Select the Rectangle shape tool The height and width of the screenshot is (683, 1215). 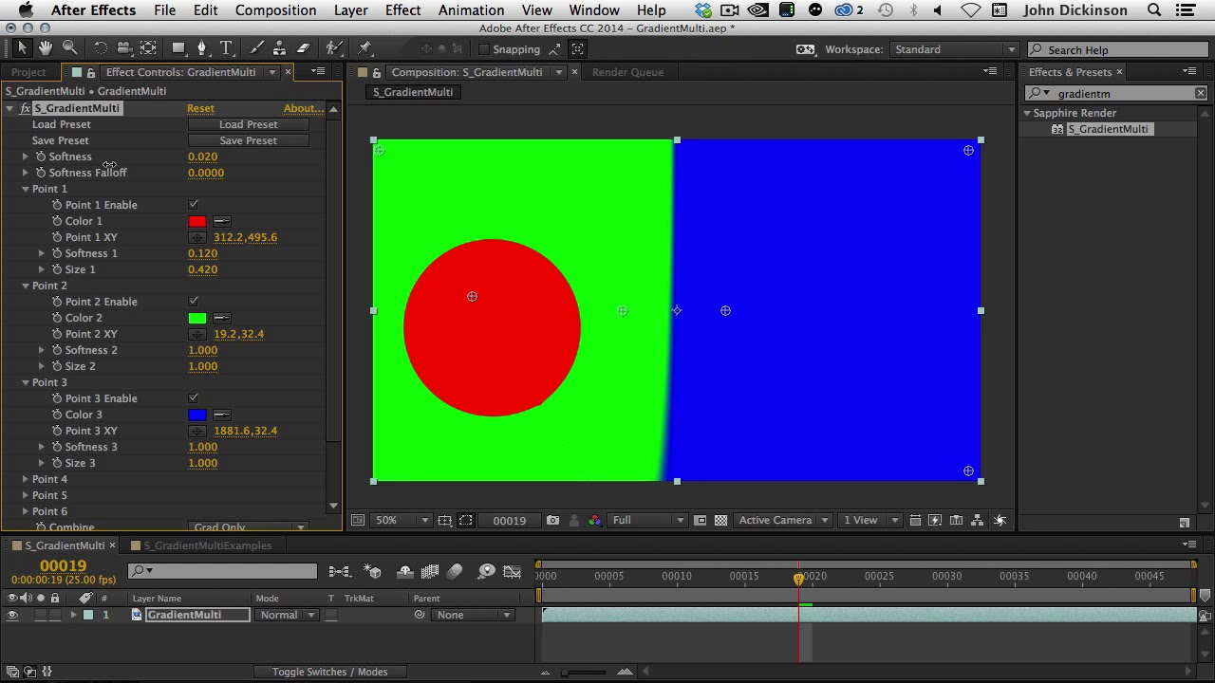tap(178, 47)
